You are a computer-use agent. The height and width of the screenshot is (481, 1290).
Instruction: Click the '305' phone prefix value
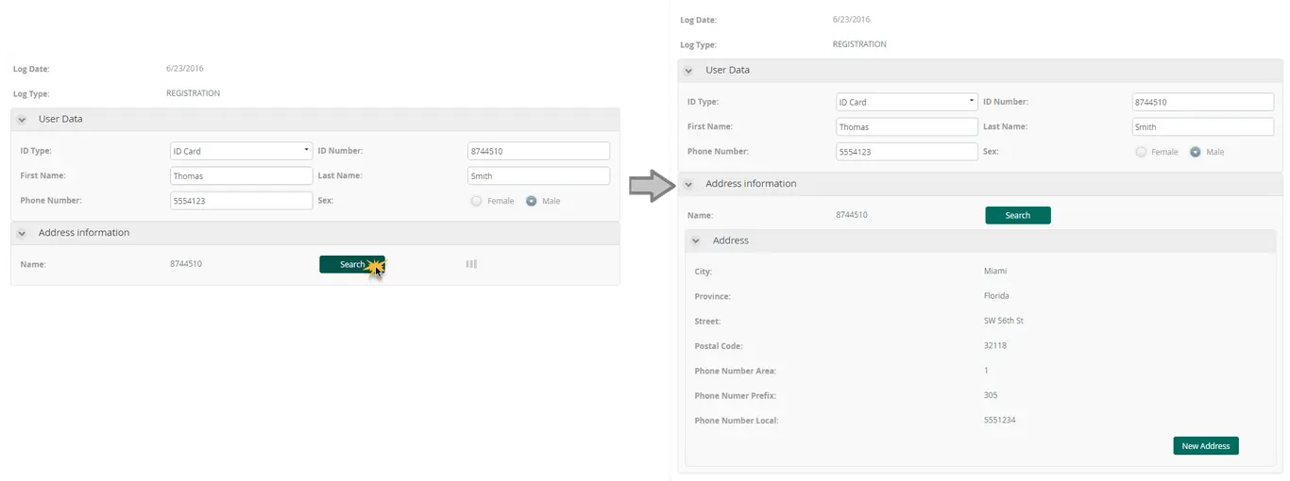click(991, 395)
